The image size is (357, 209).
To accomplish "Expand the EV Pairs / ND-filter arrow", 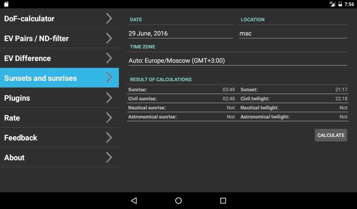I will (x=109, y=38).
